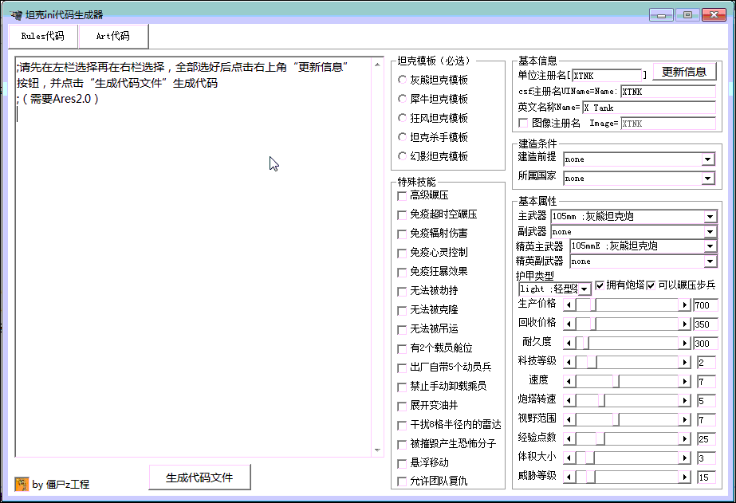The width and height of the screenshot is (736, 503).
Task: Enable 无法被劫持 option
Action: (402, 292)
